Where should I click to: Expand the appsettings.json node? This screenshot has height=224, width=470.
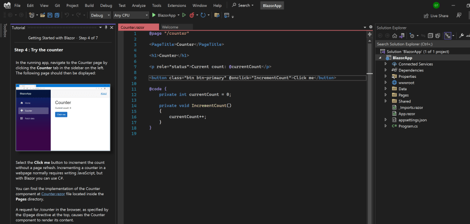[x=386, y=120]
